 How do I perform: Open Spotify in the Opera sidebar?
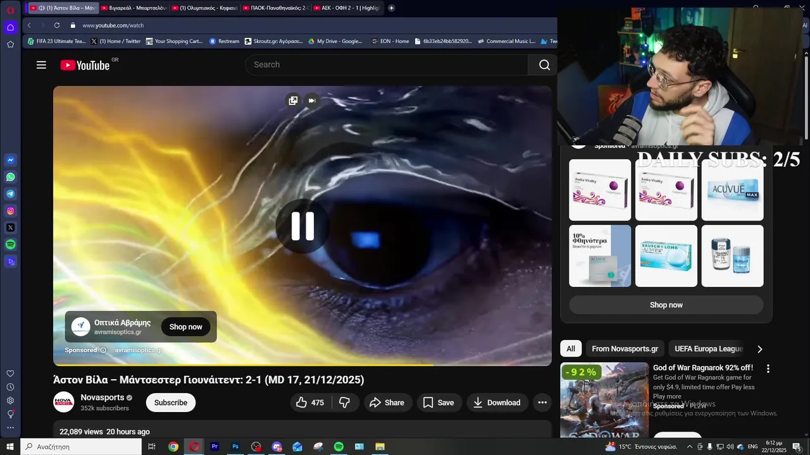10,245
